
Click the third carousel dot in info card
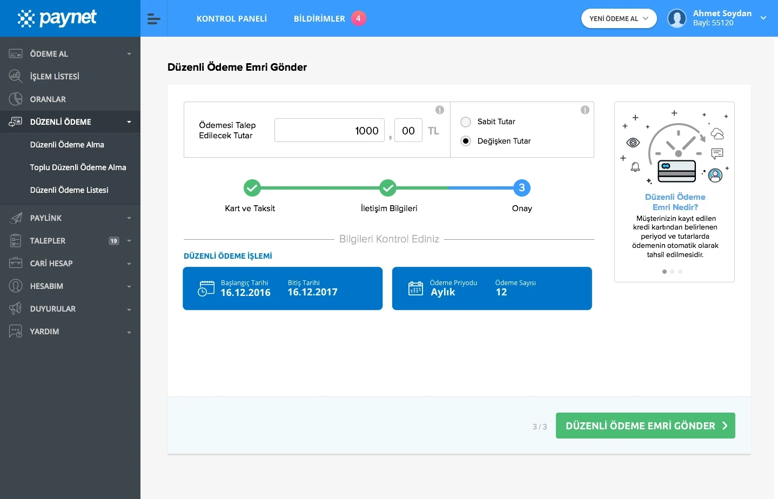(680, 272)
